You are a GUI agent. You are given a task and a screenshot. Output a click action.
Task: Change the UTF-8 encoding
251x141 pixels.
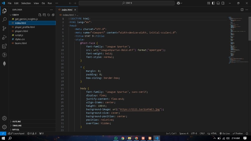point(194,134)
